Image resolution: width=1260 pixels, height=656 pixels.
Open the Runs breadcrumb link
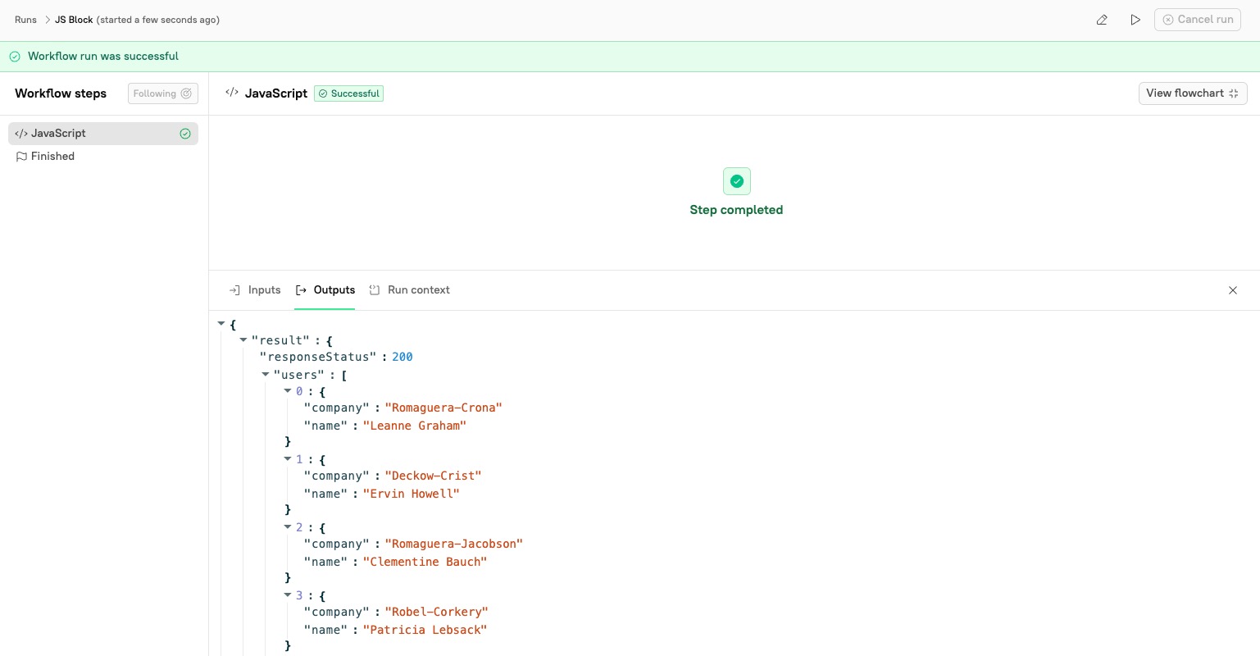tap(25, 20)
